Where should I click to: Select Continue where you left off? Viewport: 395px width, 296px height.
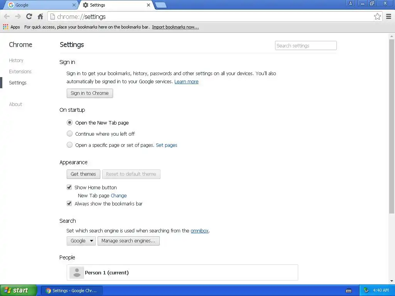69,134
